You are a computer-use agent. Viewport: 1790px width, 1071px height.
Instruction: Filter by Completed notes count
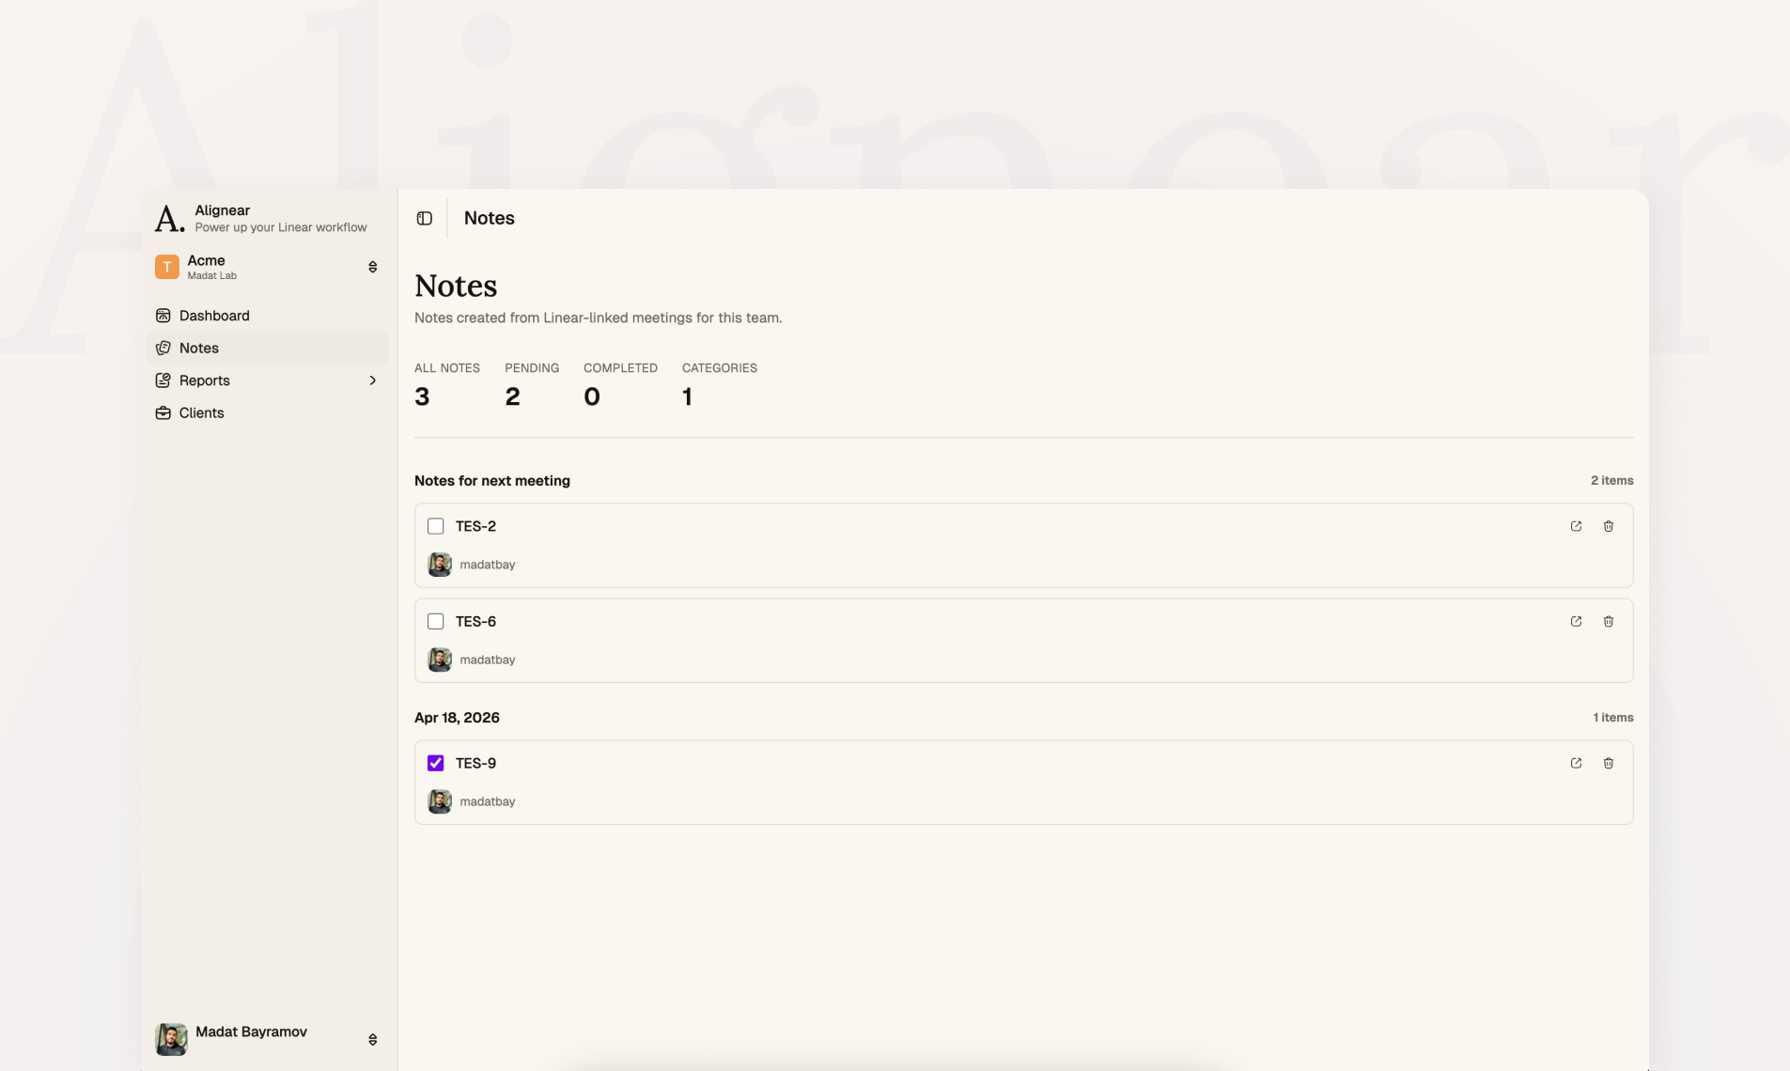[x=620, y=385]
